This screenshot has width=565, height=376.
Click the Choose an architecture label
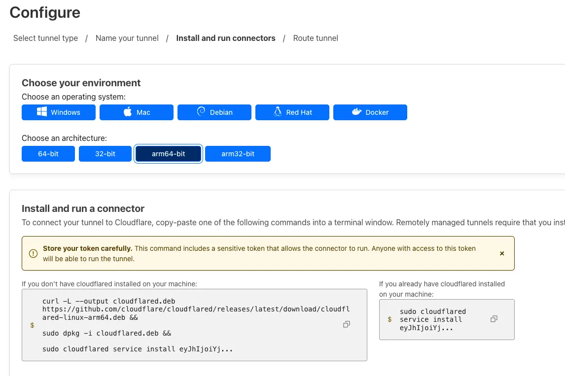pos(64,138)
